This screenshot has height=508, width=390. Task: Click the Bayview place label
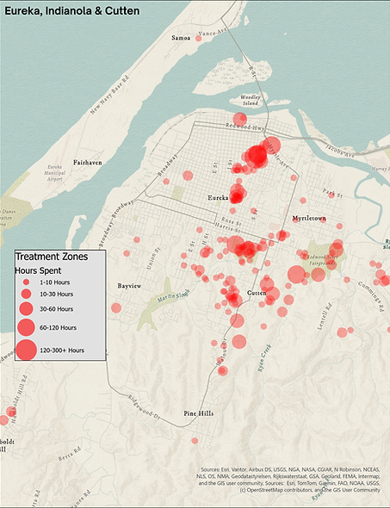coord(129,286)
